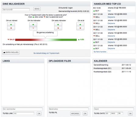Screen dimensions: 137x117
Task: Click date 2011-04-12 in Kalender
Action: point(126,65)
